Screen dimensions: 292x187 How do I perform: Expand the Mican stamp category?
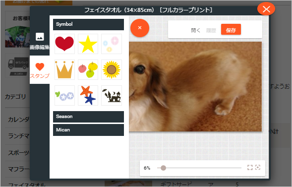click(88, 130)
